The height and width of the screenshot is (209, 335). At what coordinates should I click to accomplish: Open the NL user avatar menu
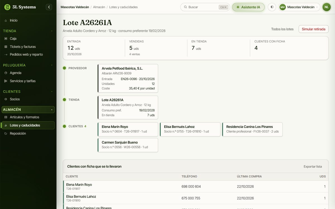pos(326,7)
